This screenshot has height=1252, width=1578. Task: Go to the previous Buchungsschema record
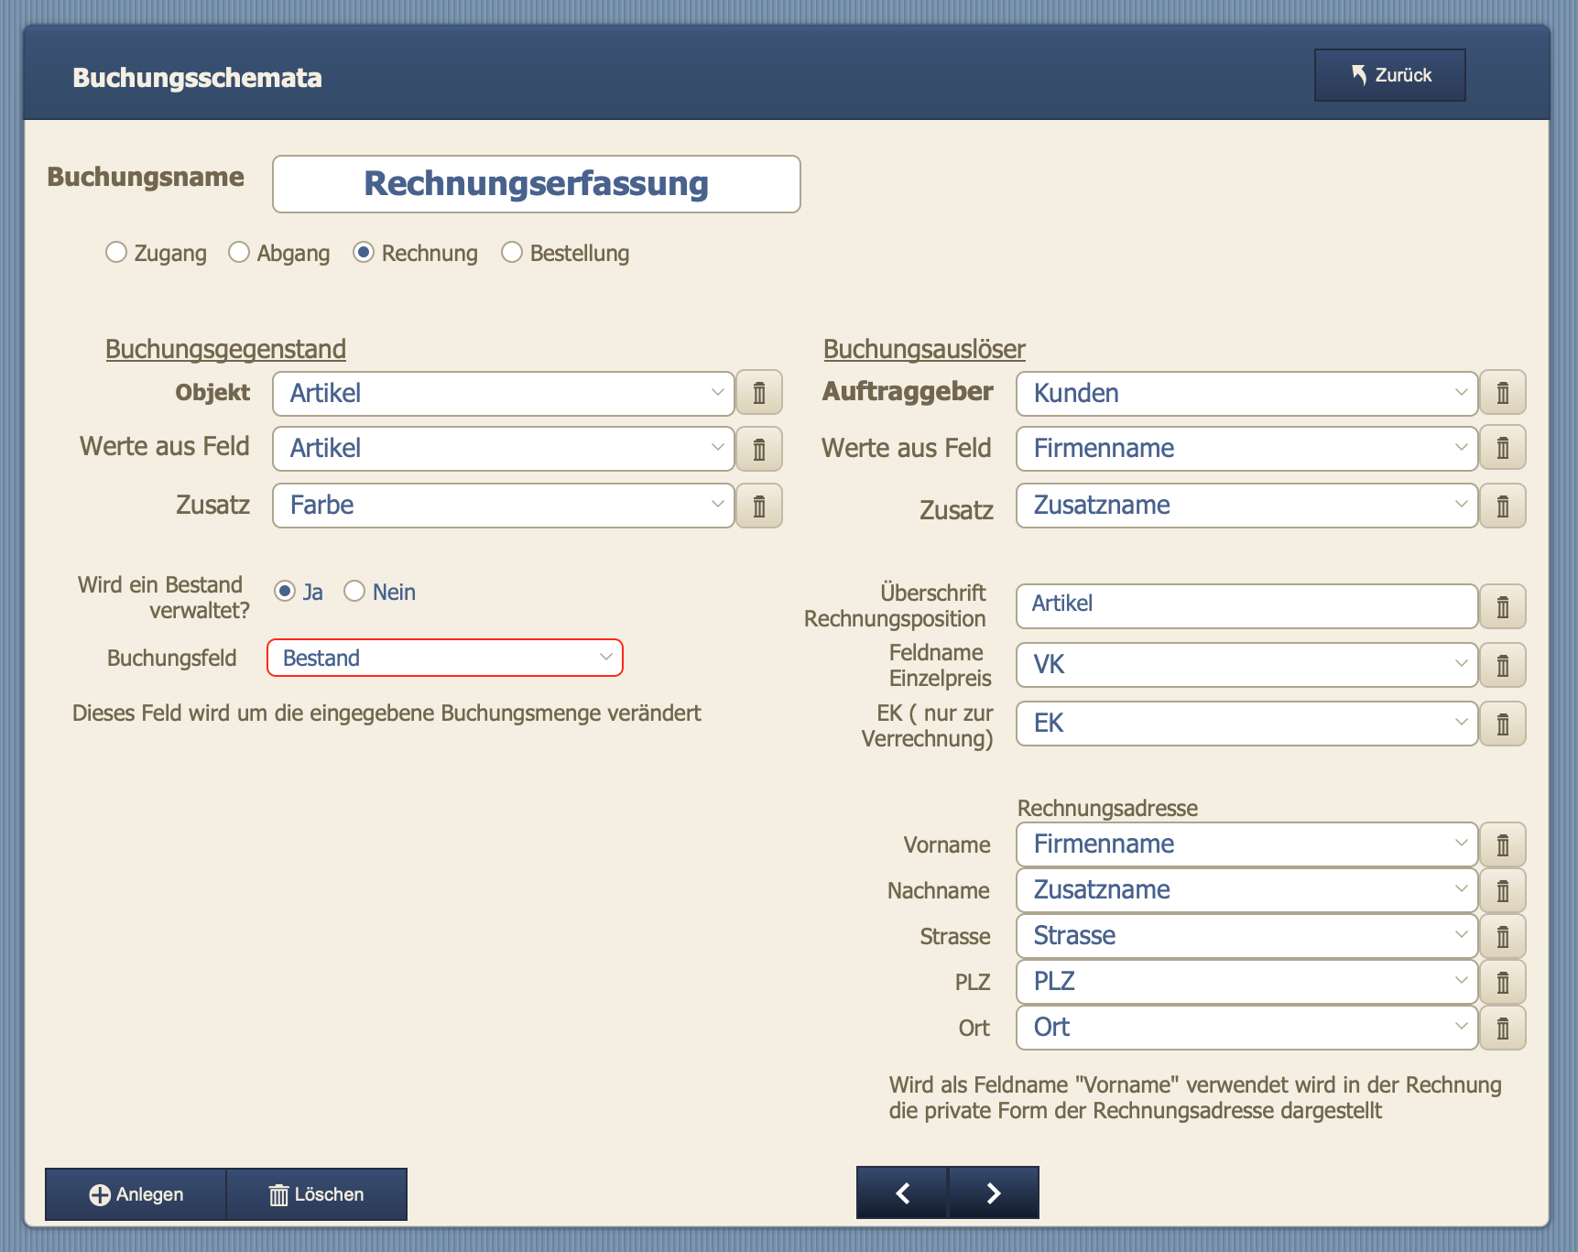click(903, 1192)
